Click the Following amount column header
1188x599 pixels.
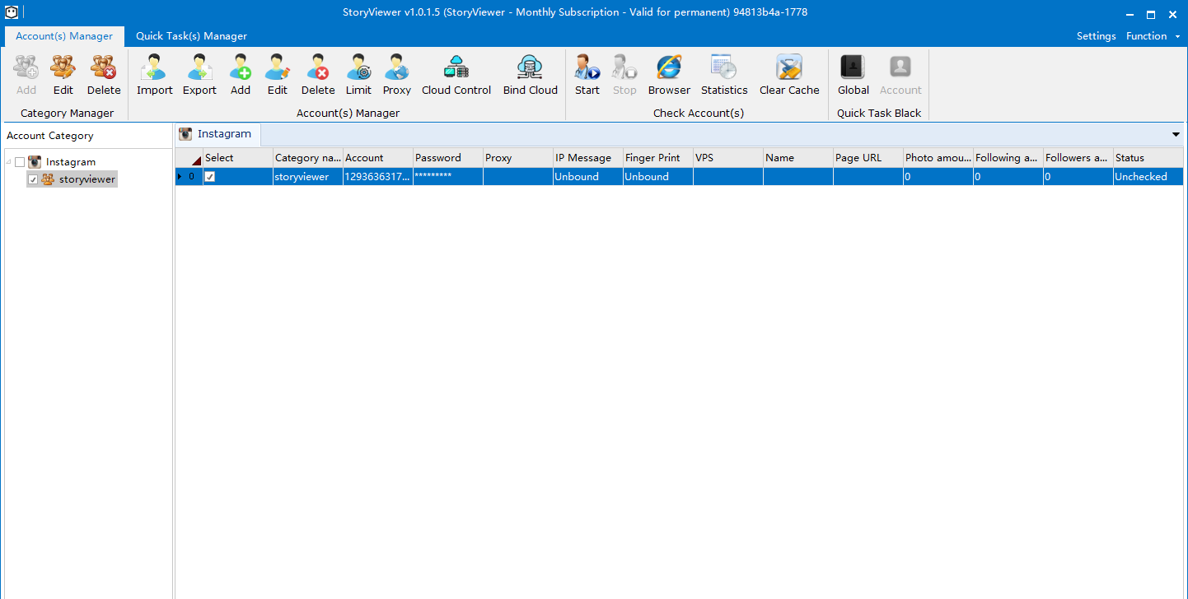(1008, 158)
